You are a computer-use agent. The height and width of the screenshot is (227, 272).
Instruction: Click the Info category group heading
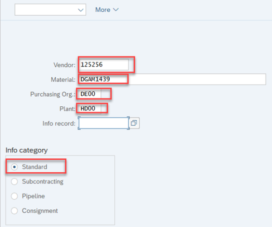pos(27,150)
